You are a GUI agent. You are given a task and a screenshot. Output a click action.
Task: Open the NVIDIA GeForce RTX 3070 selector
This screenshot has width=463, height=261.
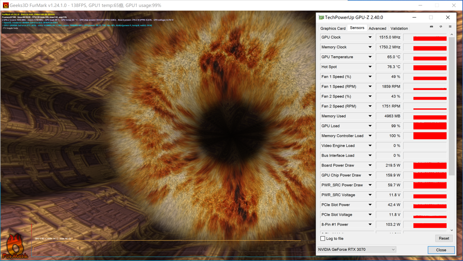click(x=357, y=250)
